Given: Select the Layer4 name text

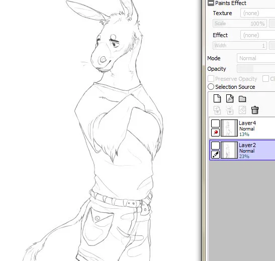Looking at the screenshot, I should tap(247, 123).
